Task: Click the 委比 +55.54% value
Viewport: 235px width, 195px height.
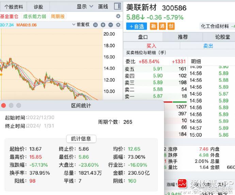Action: [149, 61]
